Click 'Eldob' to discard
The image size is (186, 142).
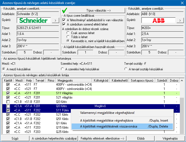(x=141, y=139)
